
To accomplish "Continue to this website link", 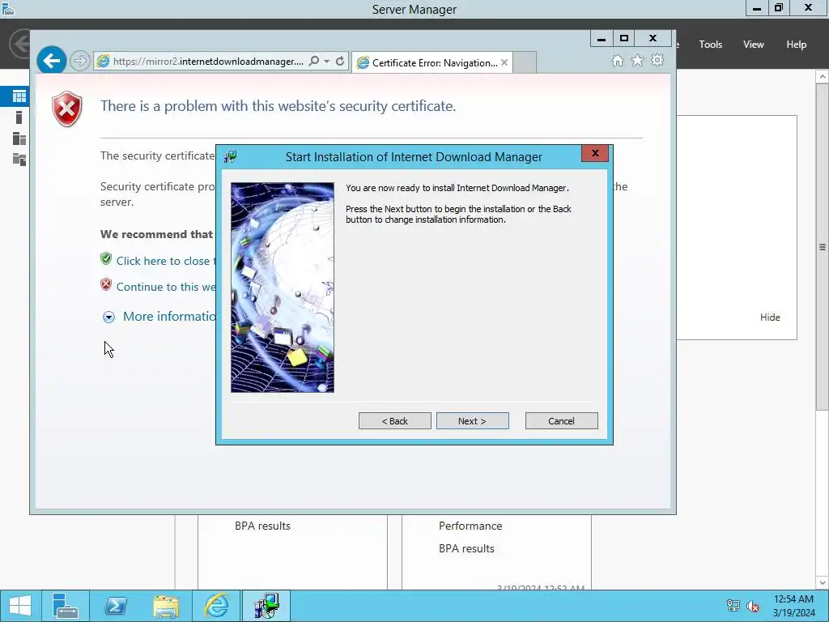I will click(166, 287).
